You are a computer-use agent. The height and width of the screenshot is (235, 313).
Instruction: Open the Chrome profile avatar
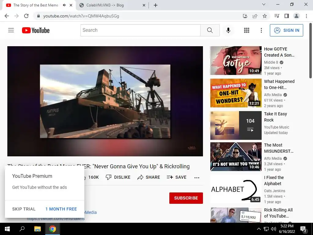296,16
